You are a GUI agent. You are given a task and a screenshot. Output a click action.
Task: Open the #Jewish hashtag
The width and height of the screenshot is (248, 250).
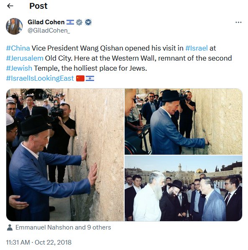click(x=19, y=68)
